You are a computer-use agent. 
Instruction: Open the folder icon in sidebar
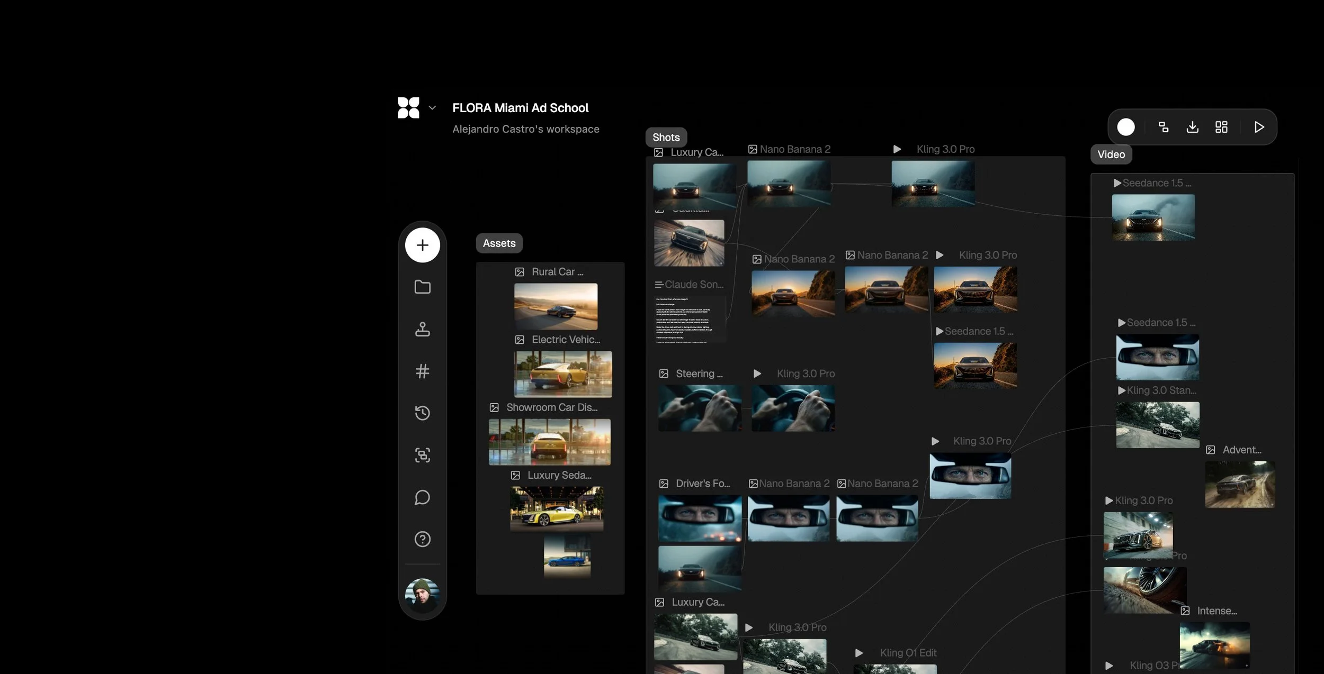(422, 287)
